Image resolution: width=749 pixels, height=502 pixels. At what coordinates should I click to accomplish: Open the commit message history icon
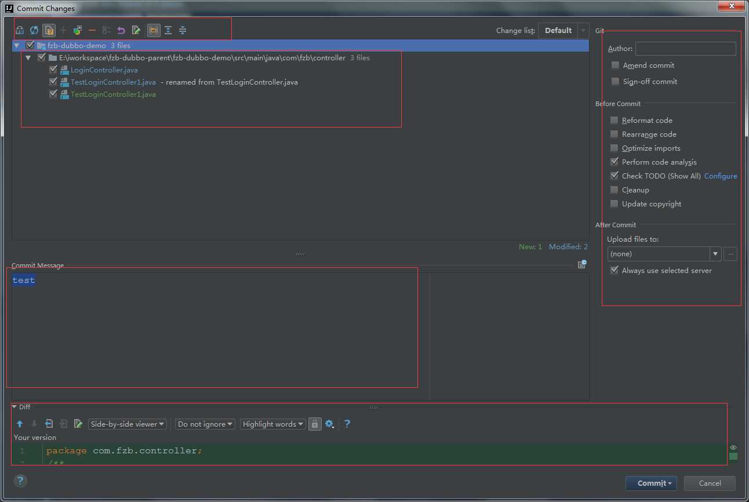point(582,264)
